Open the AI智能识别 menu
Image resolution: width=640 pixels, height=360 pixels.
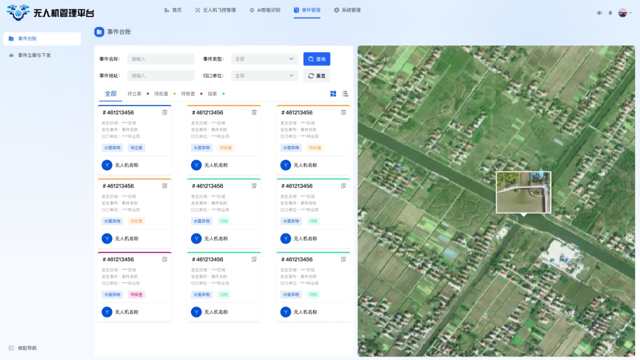coord(265,10)
